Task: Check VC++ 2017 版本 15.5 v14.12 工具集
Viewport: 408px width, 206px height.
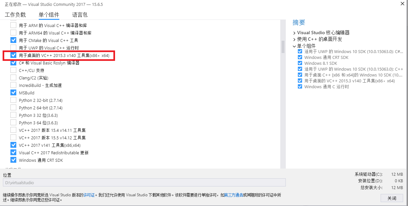Action: tap(13, 137)
